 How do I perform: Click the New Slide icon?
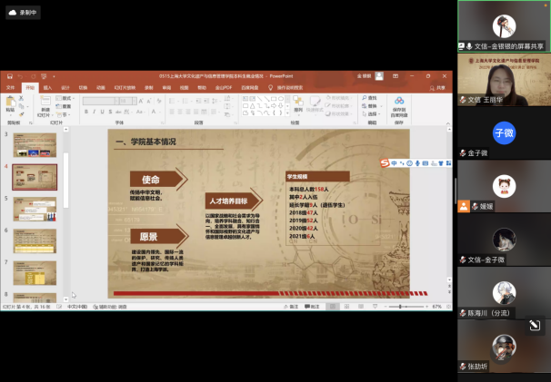point(45,102)
